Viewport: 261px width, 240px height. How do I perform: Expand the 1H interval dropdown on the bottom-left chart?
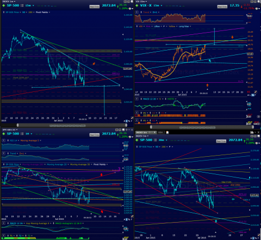click(29, 134)
